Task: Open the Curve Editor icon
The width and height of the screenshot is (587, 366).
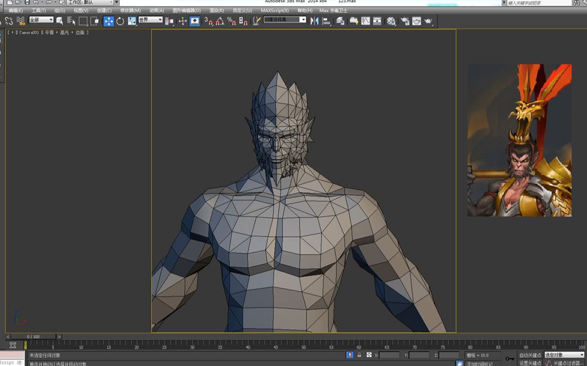Action: pyautogui.click(x=366, y=21)
